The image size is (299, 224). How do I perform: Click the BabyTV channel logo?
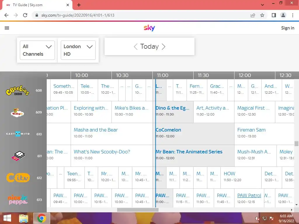[17, 113]
